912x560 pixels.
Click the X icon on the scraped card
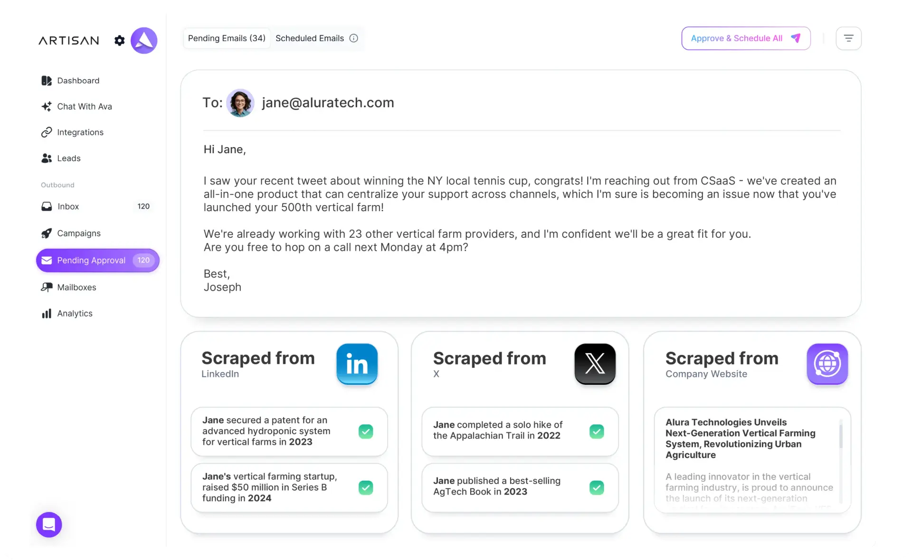point(595,364)
